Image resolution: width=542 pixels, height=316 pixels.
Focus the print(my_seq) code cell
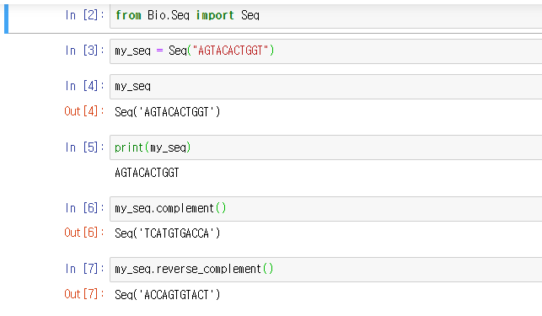pos(325,147)
